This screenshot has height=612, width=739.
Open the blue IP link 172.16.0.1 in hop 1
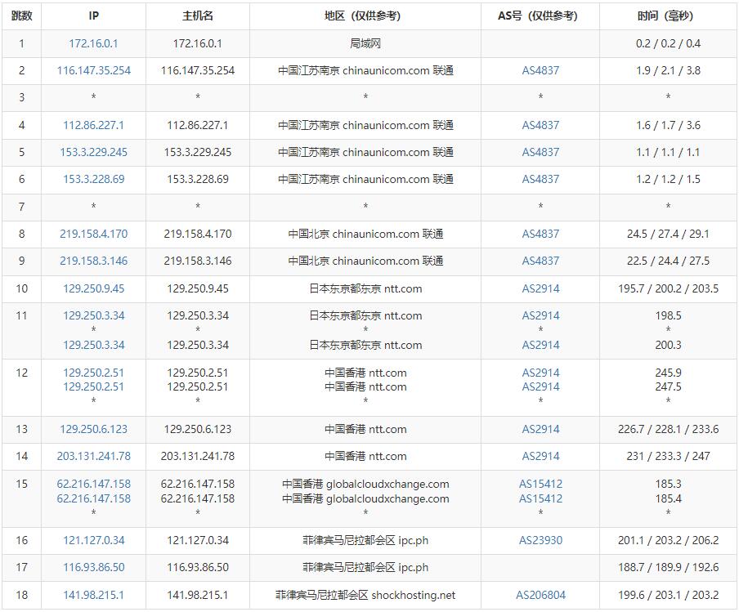(93, 43)
